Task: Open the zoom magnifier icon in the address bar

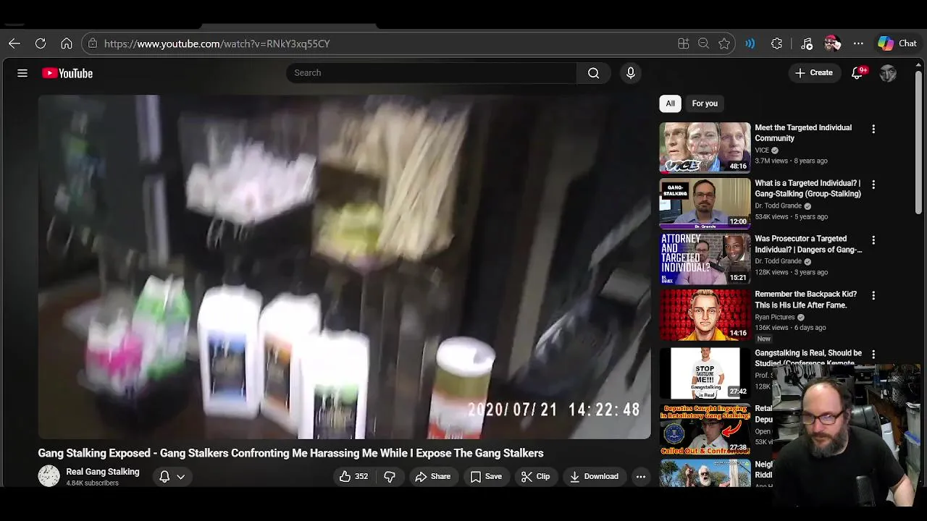Action: 703,43
